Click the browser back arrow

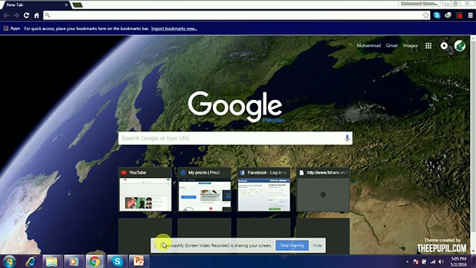[6, 15]
